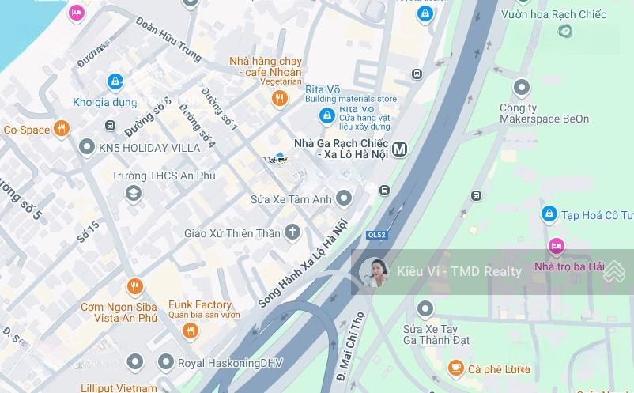
Task: Click the QL52 highway shield badge
Action: 377,235
